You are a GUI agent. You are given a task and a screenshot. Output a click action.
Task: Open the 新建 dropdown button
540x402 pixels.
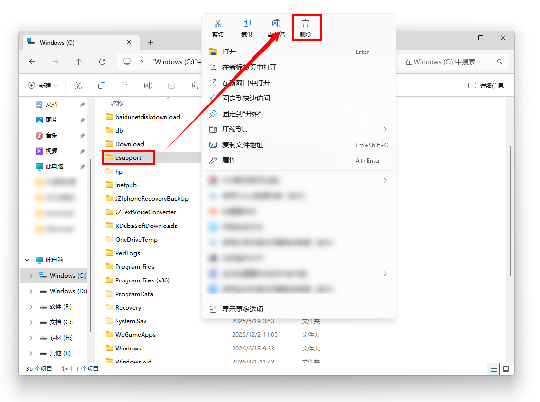pyautogui.click(x=43, y=86)
